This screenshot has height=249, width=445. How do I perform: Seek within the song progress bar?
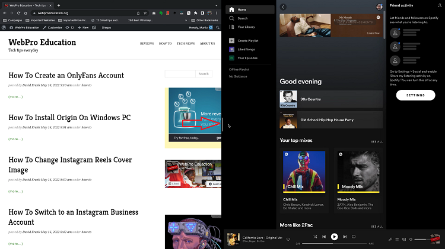click(334, 244)
